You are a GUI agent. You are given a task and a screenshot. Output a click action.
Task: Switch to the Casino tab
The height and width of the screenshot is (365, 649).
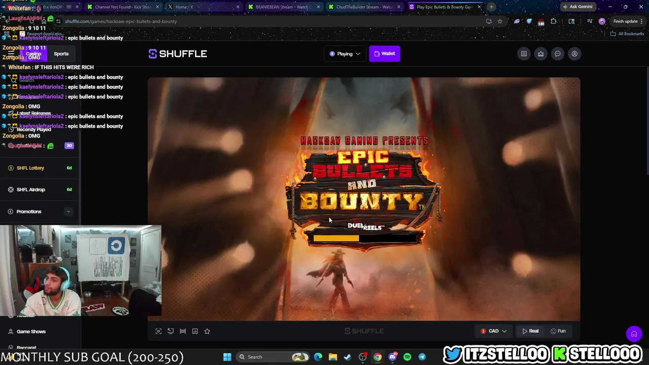pyautogui.click(x=33, y=54)
